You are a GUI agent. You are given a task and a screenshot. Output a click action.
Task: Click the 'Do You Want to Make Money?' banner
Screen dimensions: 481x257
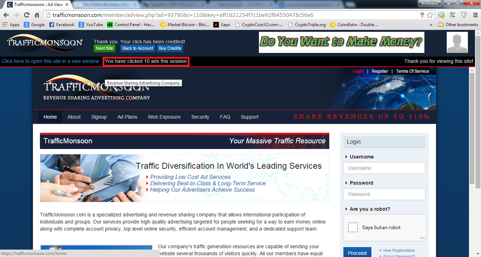[342, 42]
